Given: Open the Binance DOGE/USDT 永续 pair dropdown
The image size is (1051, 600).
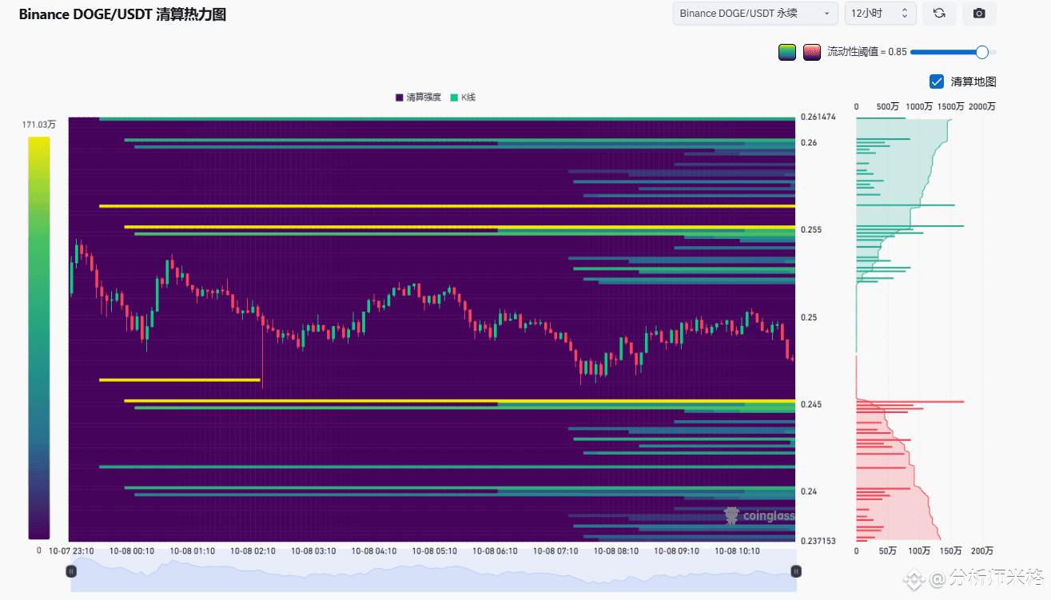Looking at the screenshot, I should click(x=754, y=14).
